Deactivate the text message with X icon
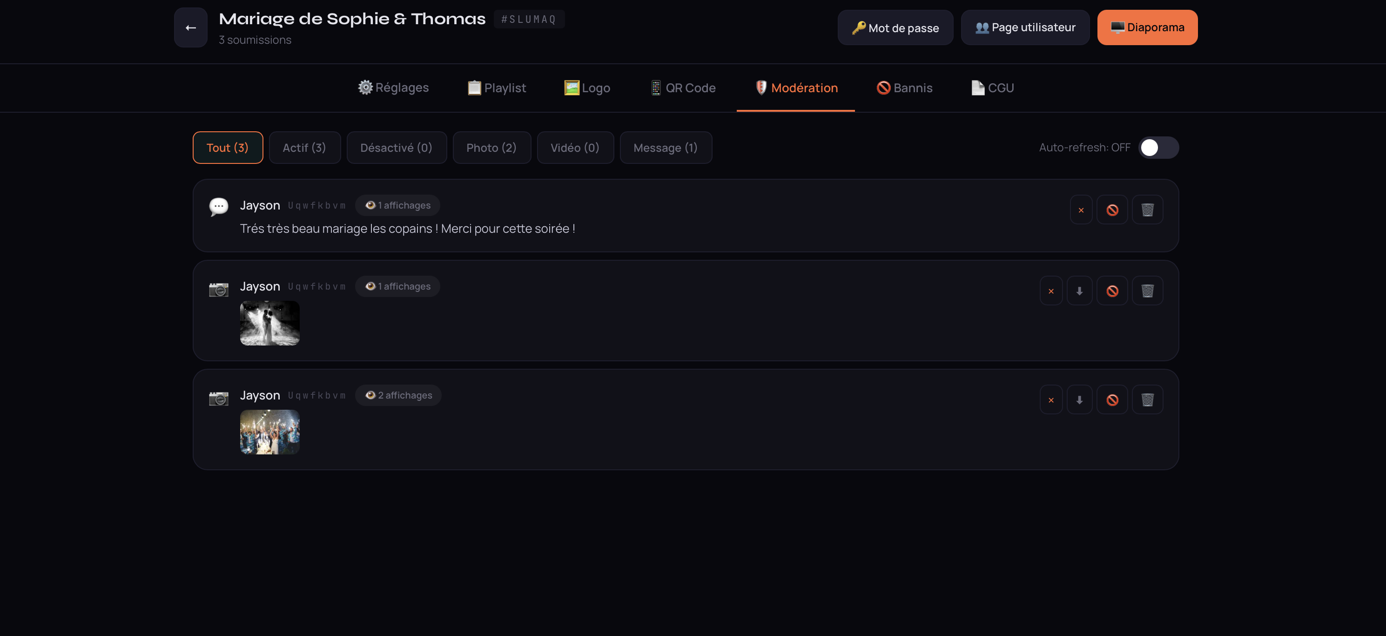The height and width of the screenshot is (636, 1386). coord(1080,210)
